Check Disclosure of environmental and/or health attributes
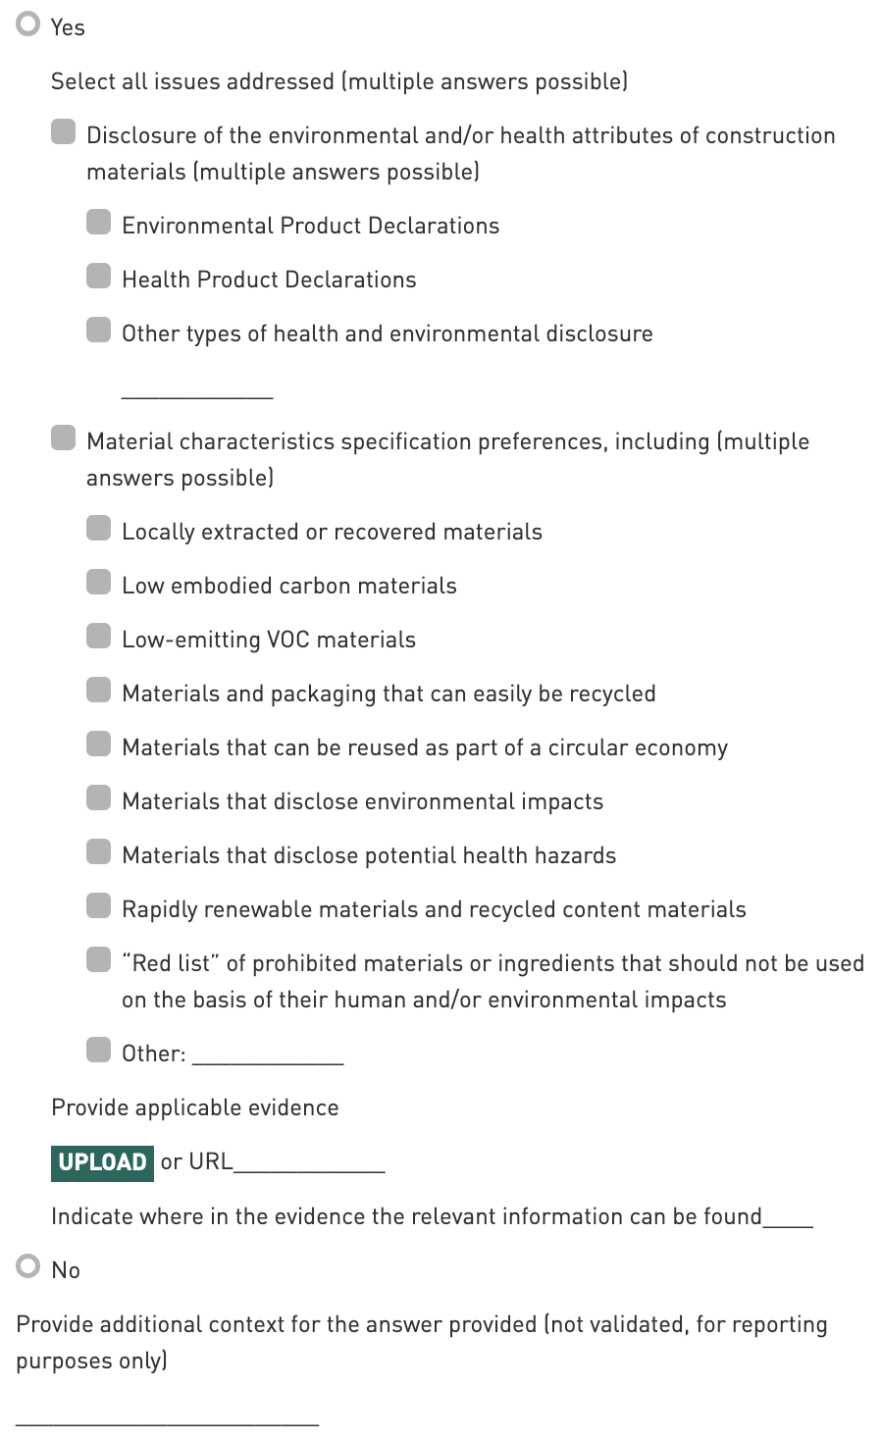Screen dimensions: 881x1440 tap(64, 132)
